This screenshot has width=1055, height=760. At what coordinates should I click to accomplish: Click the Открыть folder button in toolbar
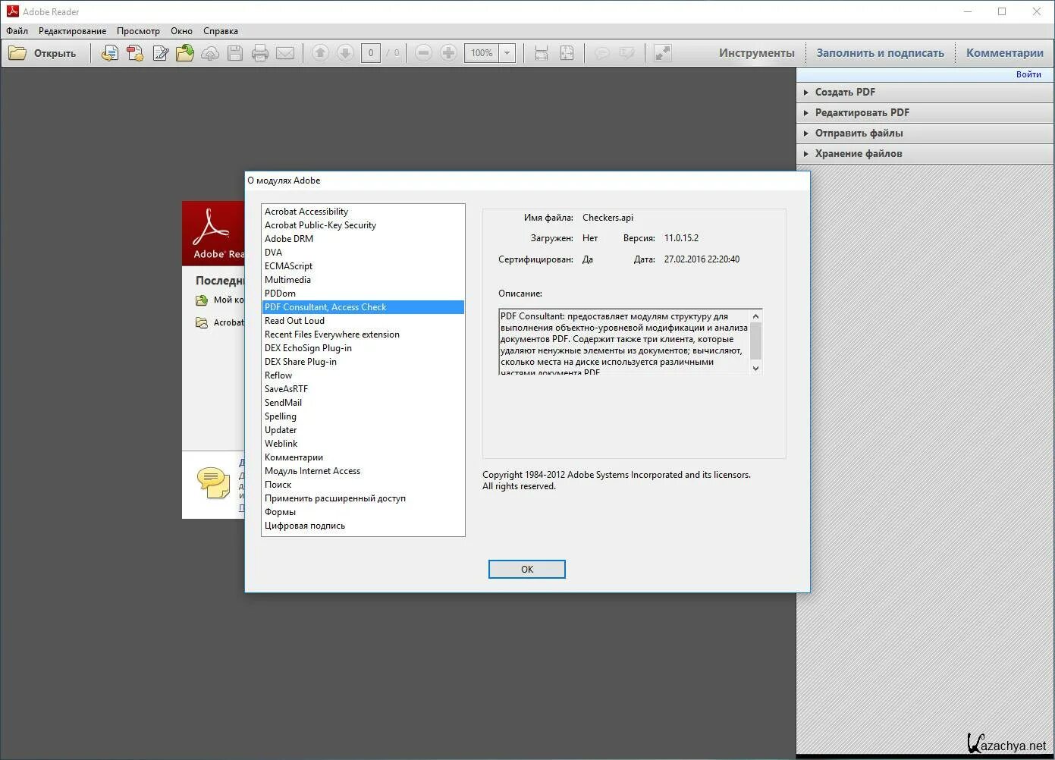(42, 53)
